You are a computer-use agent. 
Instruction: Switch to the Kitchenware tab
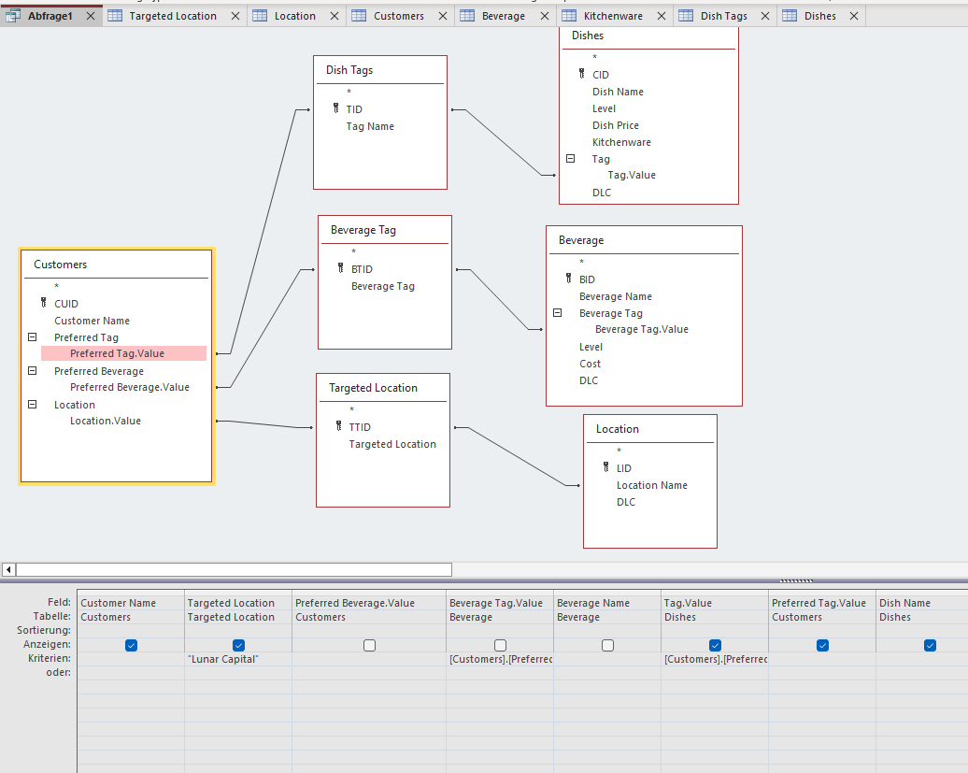[x=613, y=16]
